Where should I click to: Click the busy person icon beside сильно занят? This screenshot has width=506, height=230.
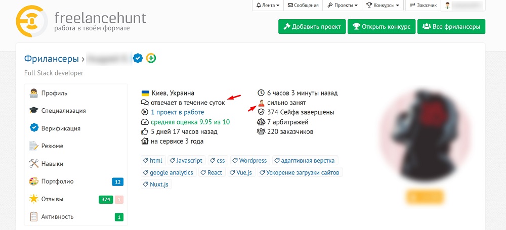pyautogui.click(x=262, y=103)
